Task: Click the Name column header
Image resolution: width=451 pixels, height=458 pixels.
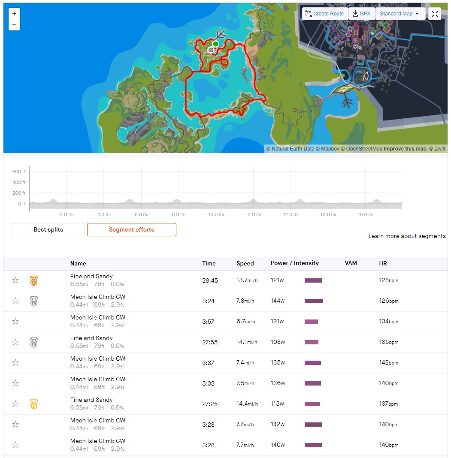Action: pos(78,263)
